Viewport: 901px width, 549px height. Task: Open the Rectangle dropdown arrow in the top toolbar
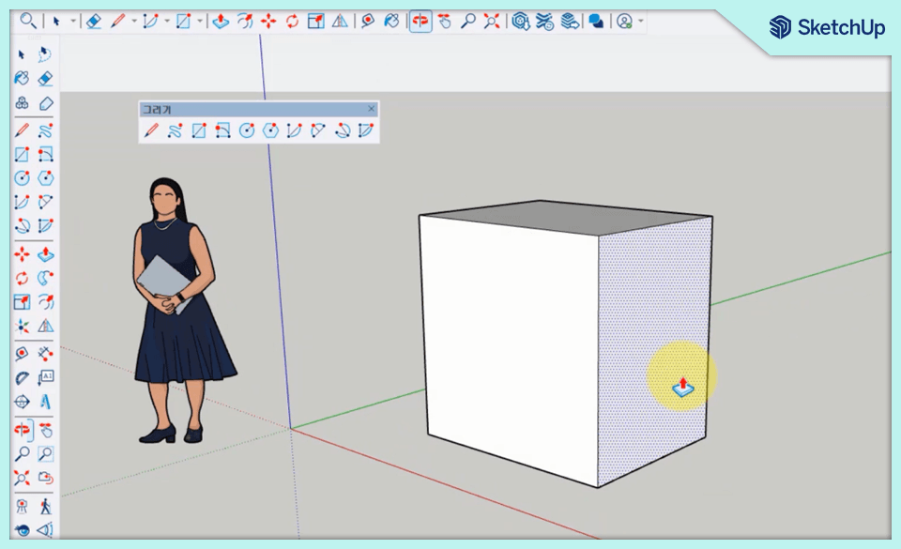click(x=199, y=22)
